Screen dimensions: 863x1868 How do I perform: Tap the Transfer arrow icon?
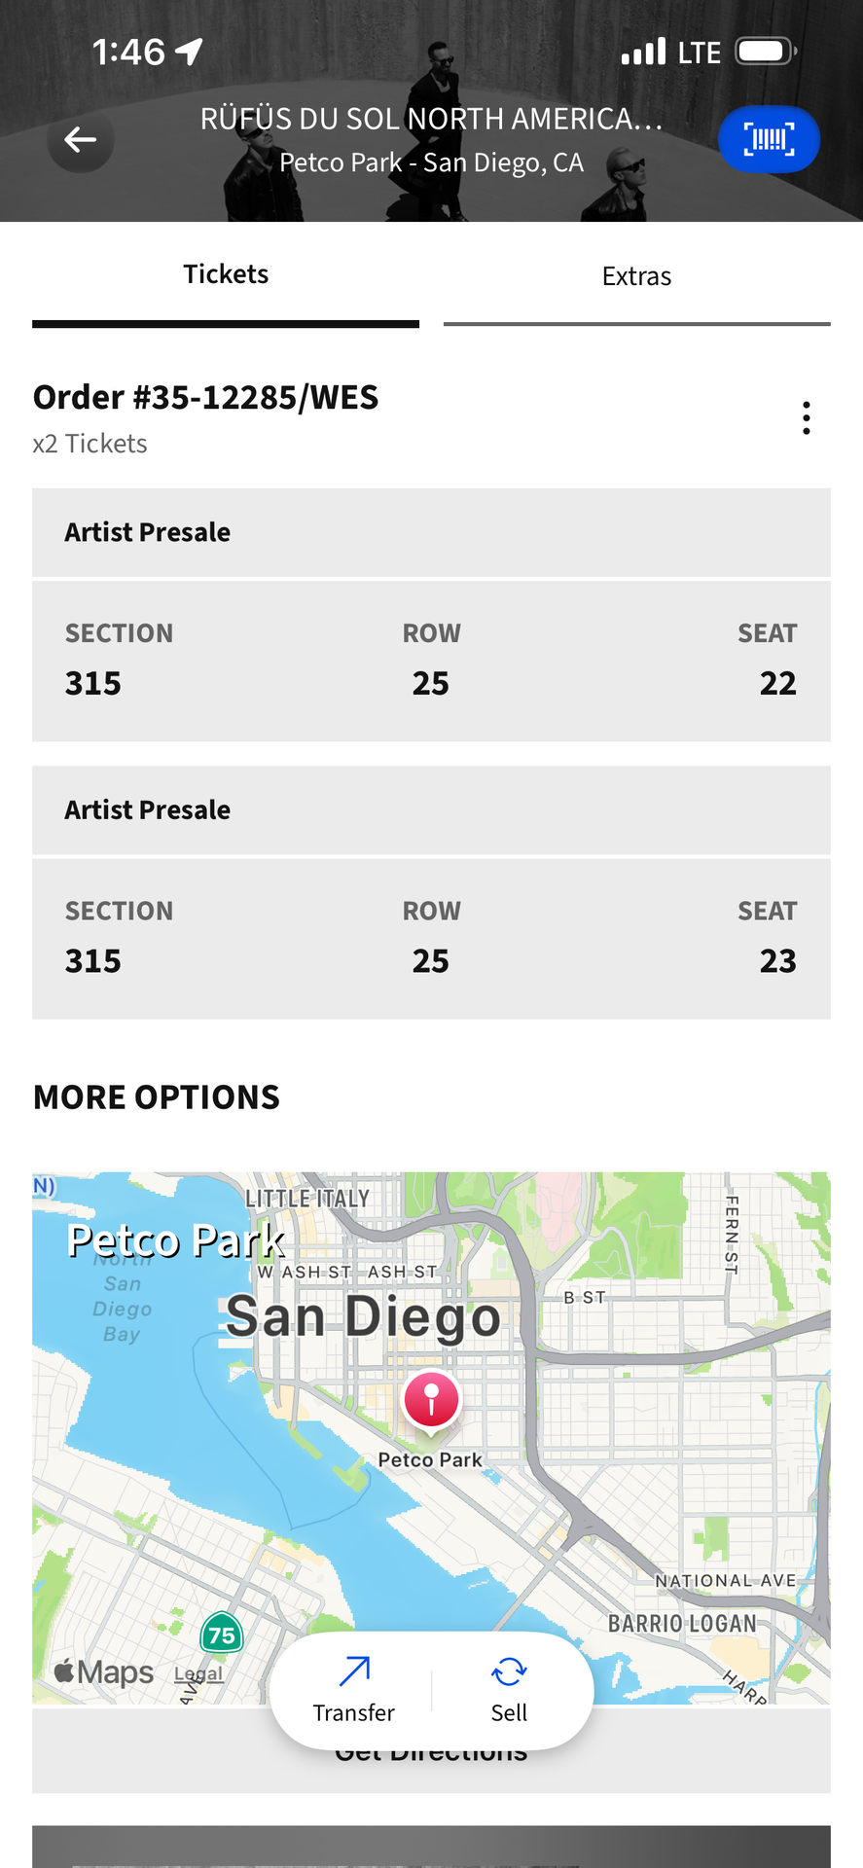[354, 1671]
